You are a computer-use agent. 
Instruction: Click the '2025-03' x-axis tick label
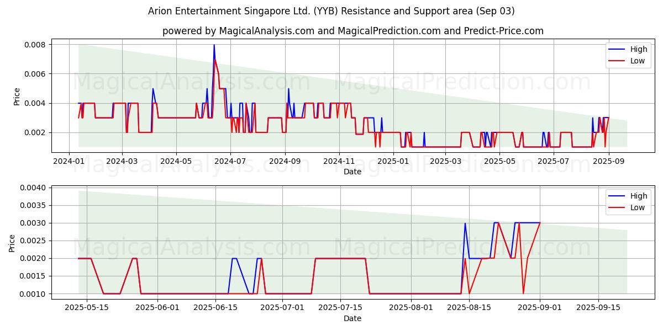coord(445,161)
